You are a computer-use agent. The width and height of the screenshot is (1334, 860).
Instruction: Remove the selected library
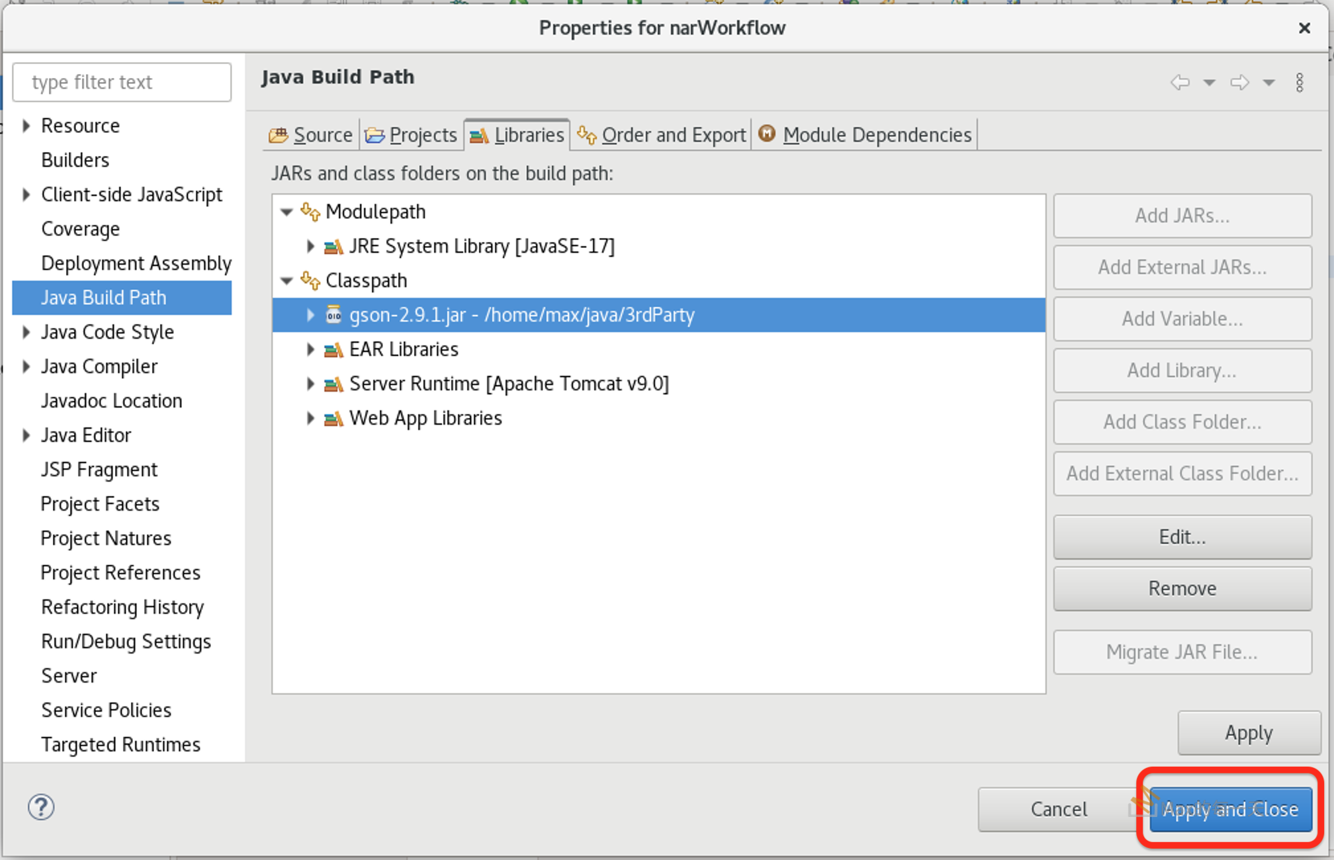[x=1182, y=588]
